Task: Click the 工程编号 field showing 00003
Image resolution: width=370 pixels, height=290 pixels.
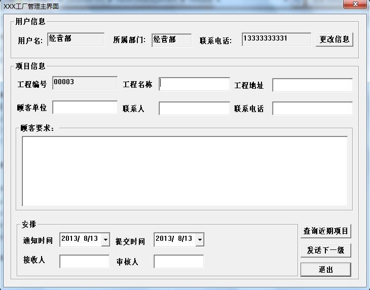Action: click(x=85, y=83)
